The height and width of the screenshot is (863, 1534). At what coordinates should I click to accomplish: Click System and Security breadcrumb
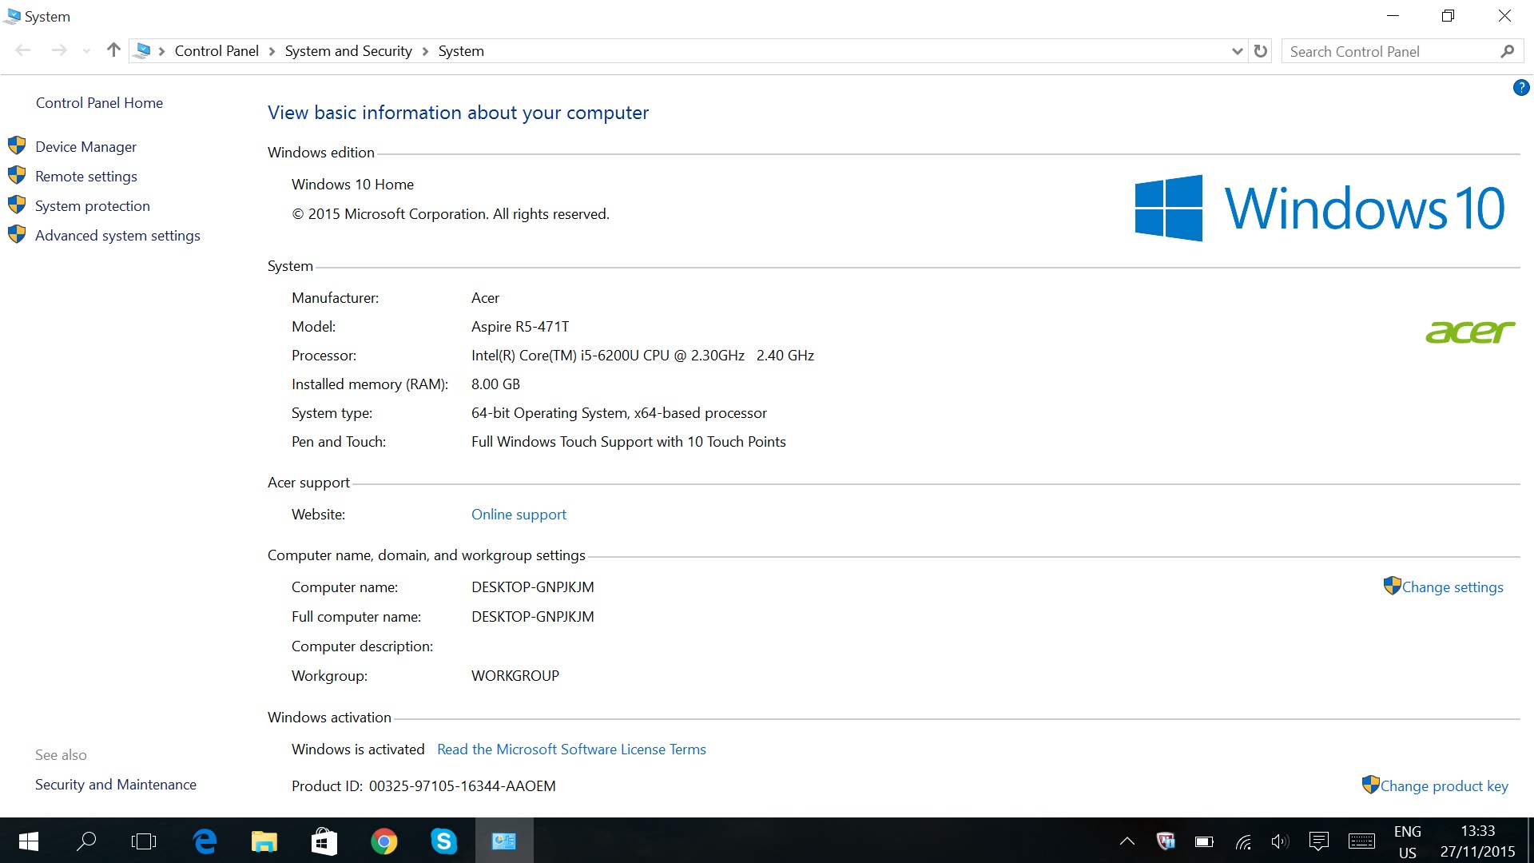[348, 51]
